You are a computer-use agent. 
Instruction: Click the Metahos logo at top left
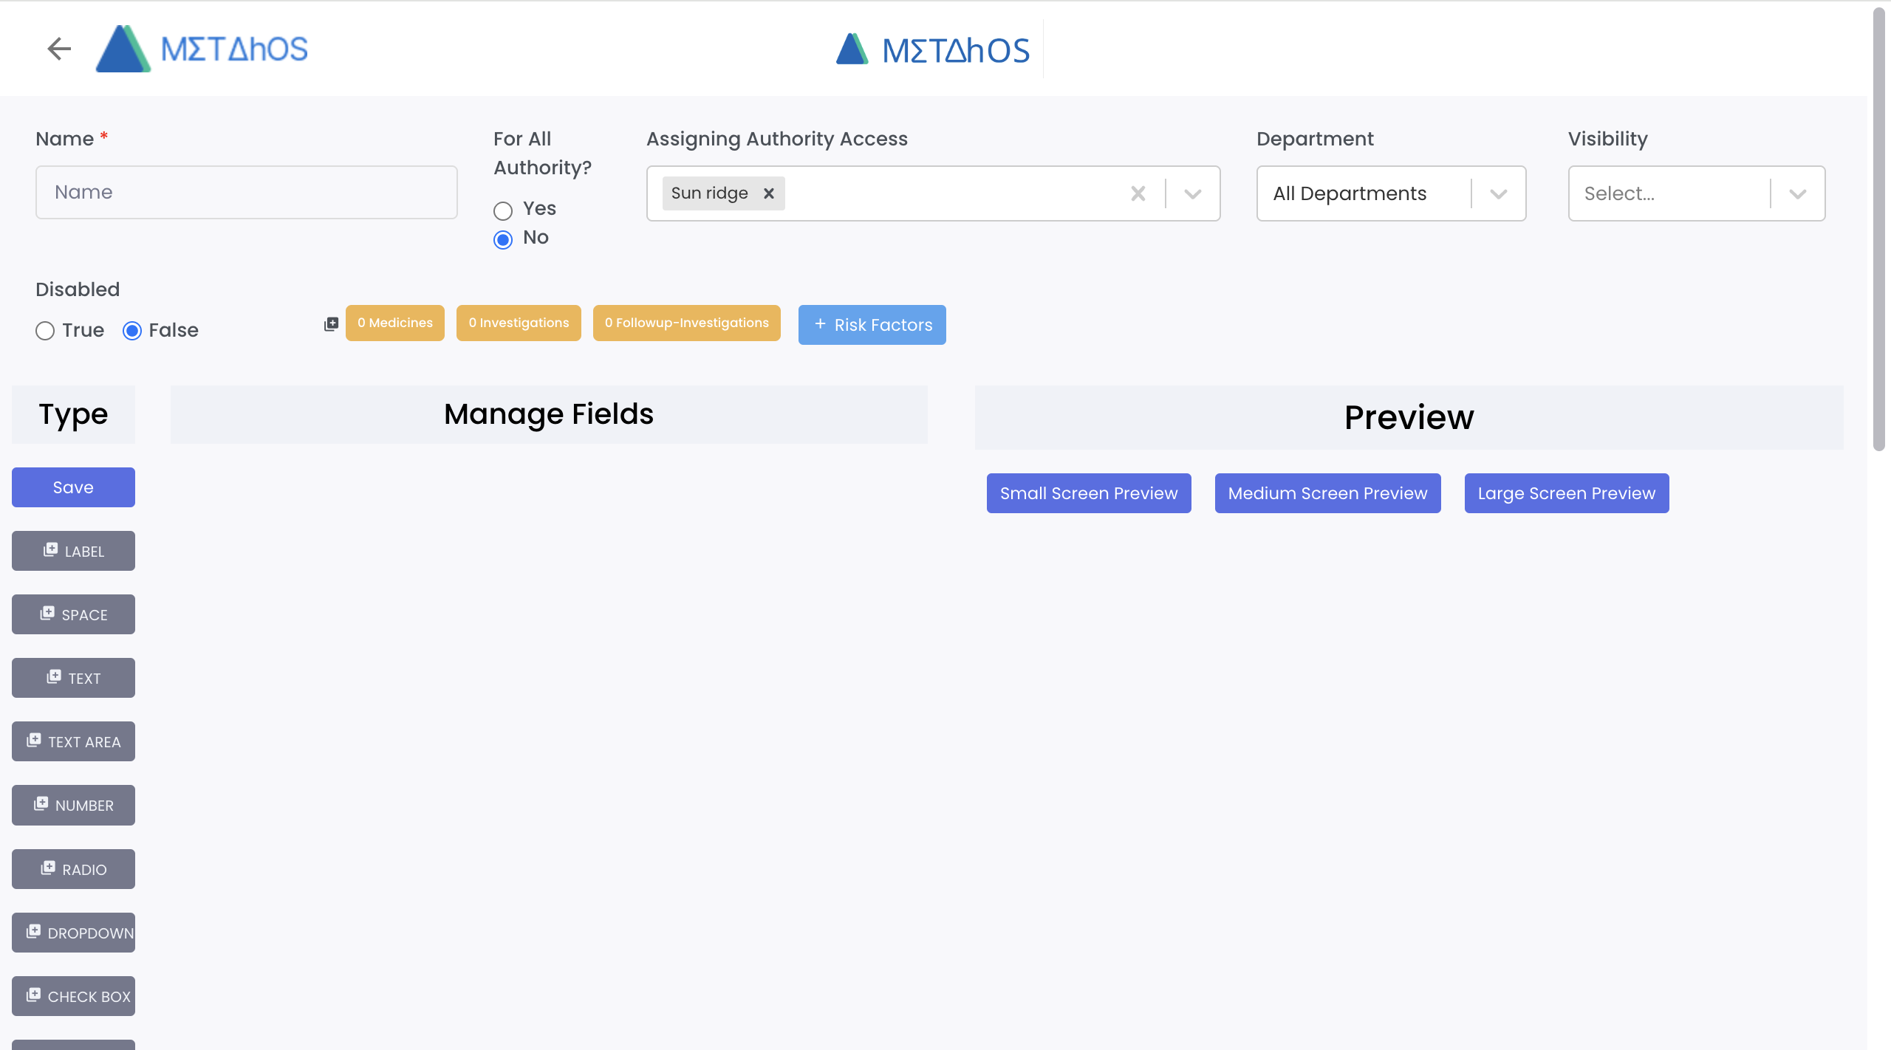point(202,49)
